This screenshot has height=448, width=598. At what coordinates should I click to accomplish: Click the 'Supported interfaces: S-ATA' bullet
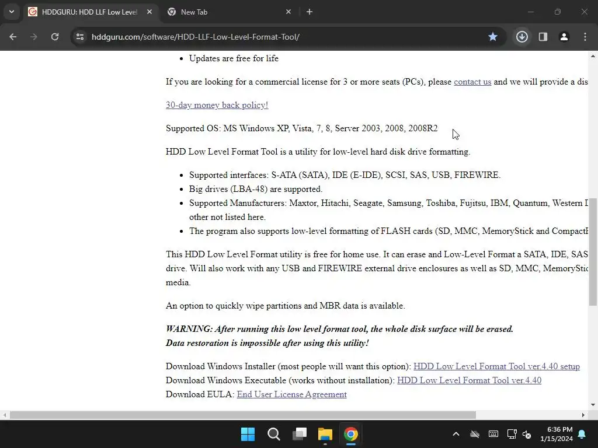(345, 175)
